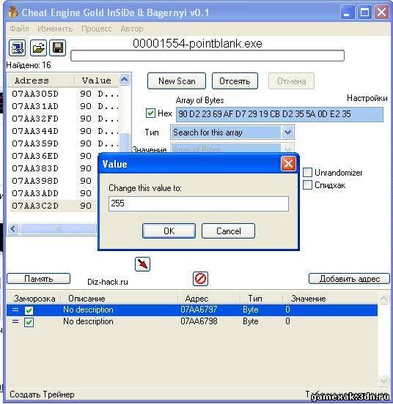Select result address 07AA32FD
The image size is (393, 404).
click(35, 119)
